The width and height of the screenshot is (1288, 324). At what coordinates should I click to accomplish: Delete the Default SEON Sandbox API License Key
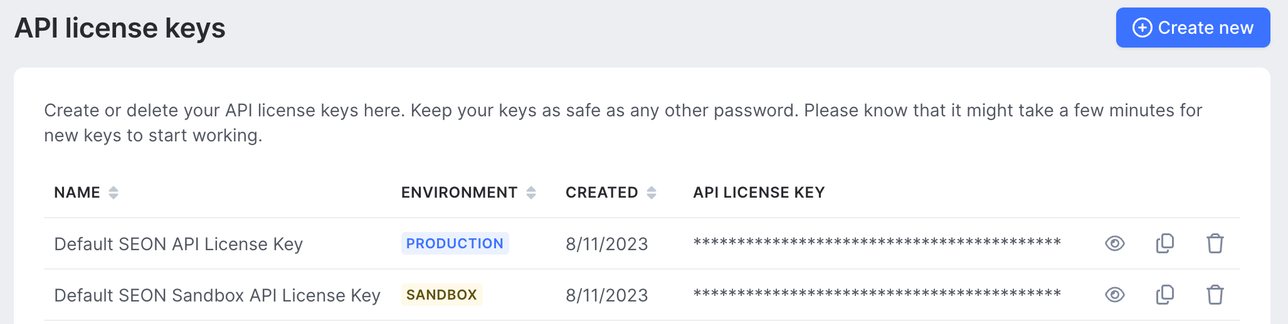(1215, 295)
